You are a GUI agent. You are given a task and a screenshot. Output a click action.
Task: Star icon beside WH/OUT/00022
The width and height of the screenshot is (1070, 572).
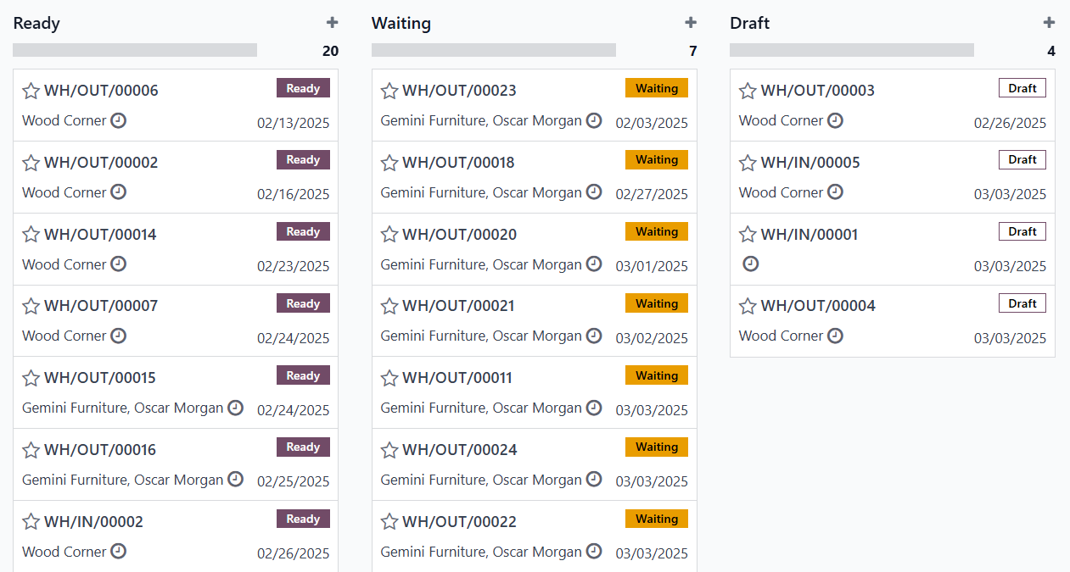(x=389, y=522)
